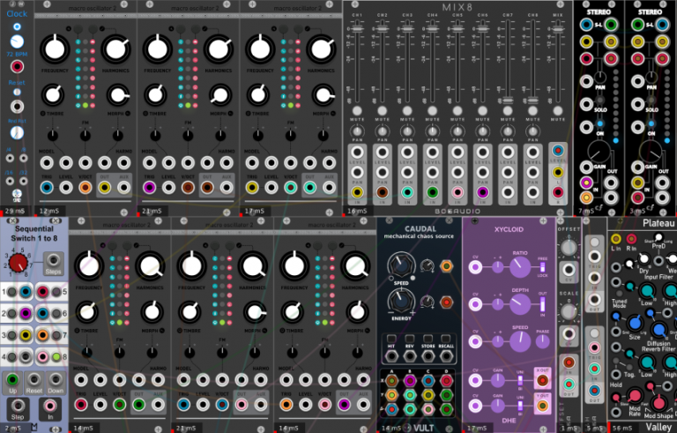This screenshot has height=433, width=677.
Task: Click purple output jack 2 on Sequential Switch
Action: pos(26,313)
